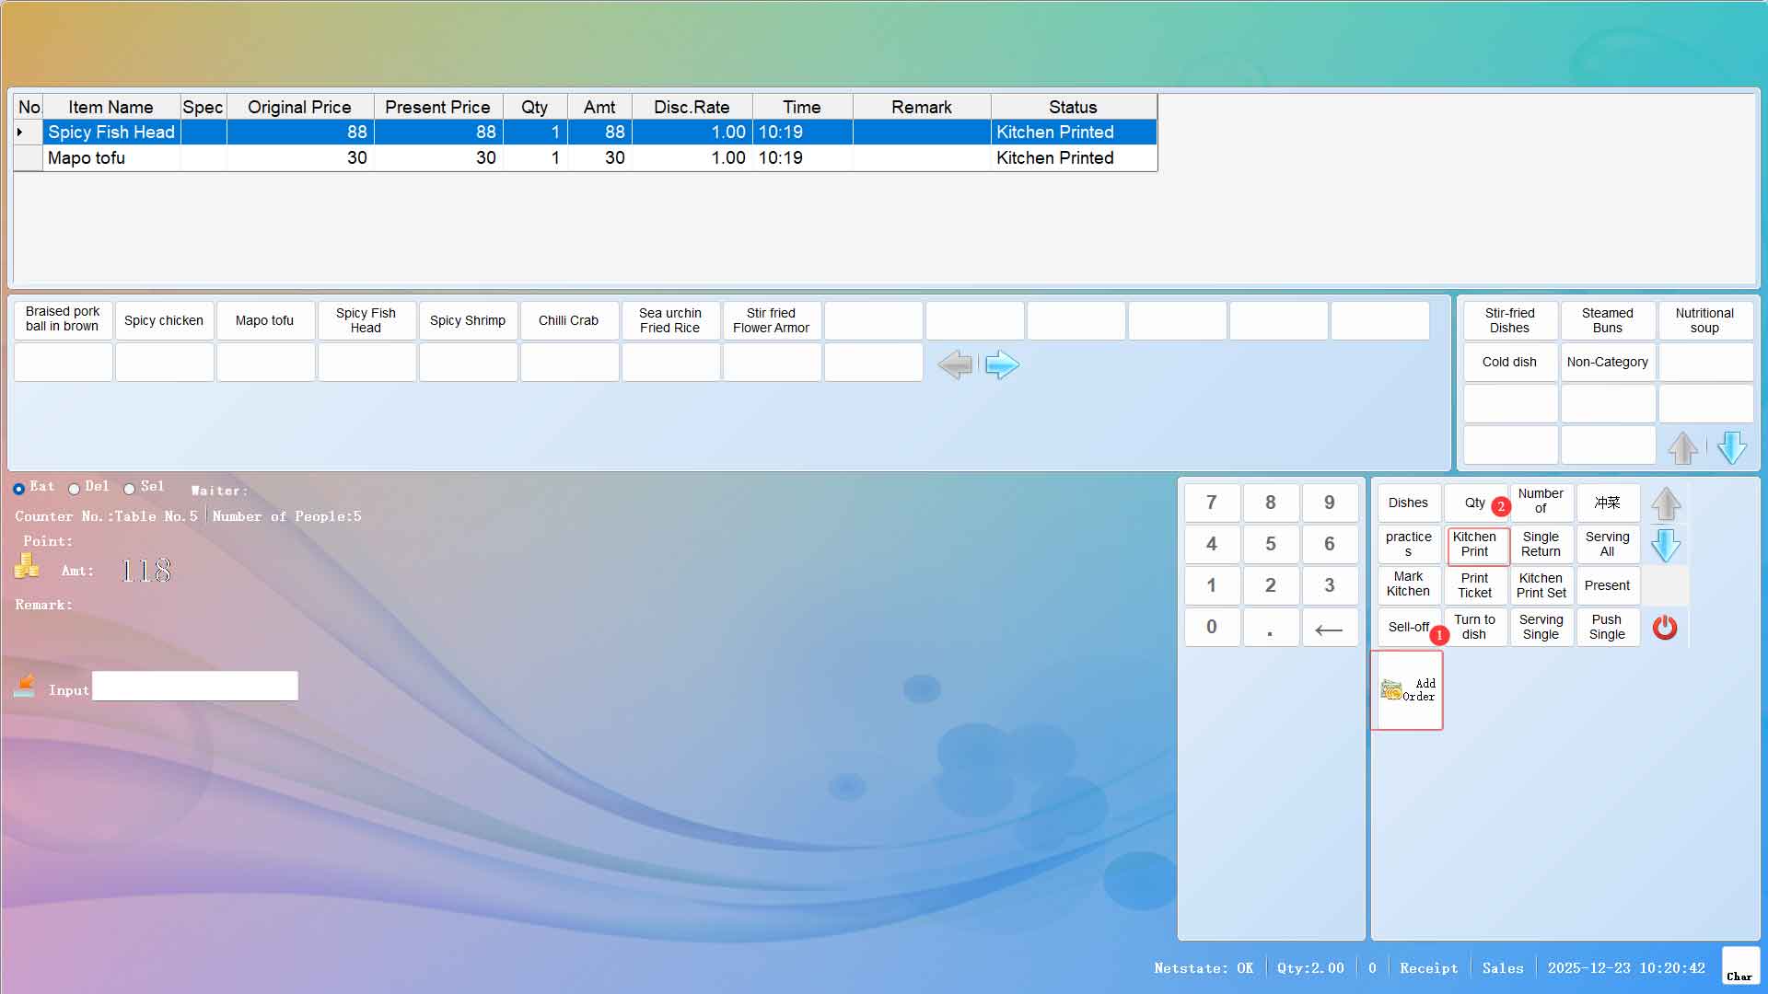Select the Sel radio option
This screenshot has width=1768, height=994.
129,489
